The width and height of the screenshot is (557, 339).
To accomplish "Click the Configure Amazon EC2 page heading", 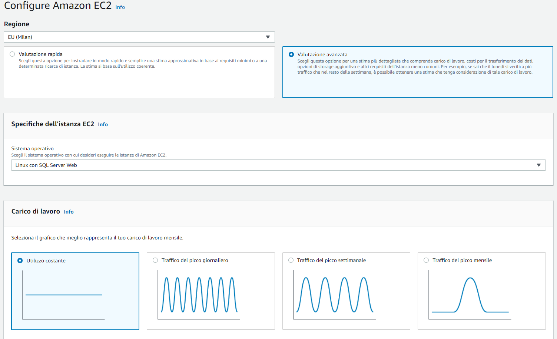I will (58, 6).
